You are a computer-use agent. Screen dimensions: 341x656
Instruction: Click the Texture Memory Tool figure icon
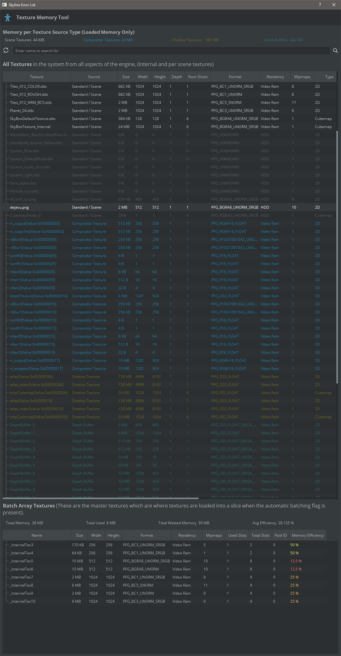8,17
